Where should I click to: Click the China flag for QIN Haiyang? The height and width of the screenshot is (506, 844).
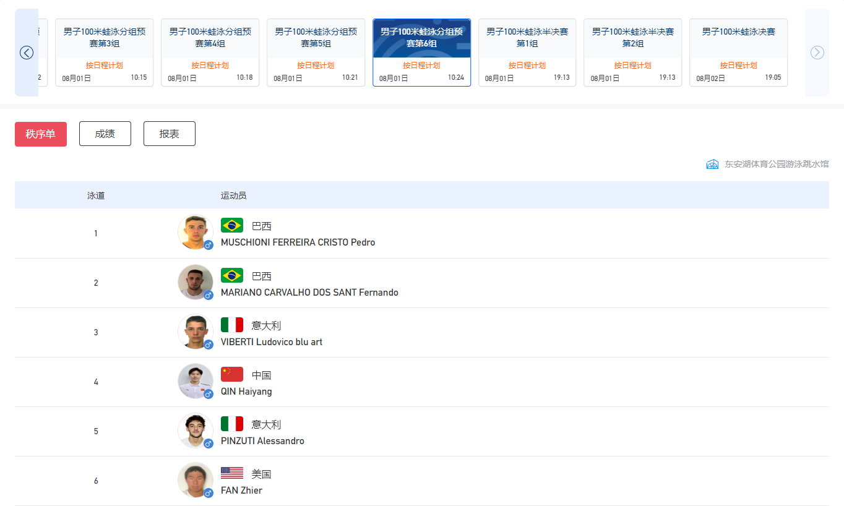(232, 374)
